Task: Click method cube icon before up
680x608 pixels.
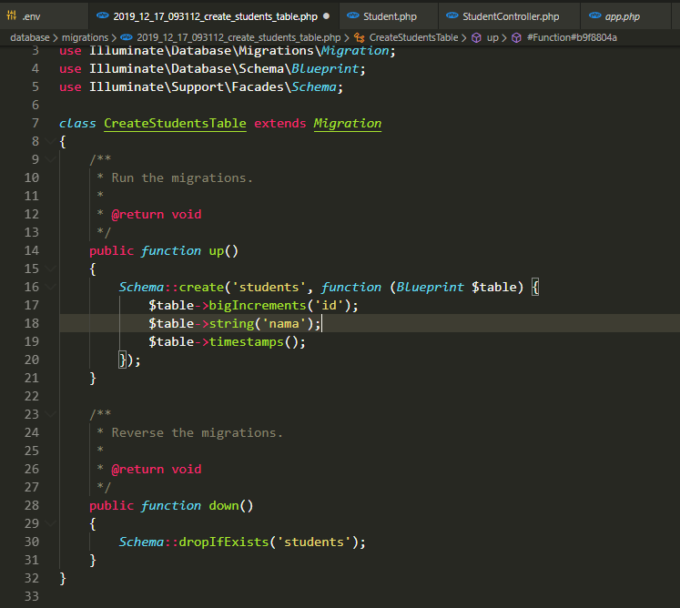Action: pos(476,38)
